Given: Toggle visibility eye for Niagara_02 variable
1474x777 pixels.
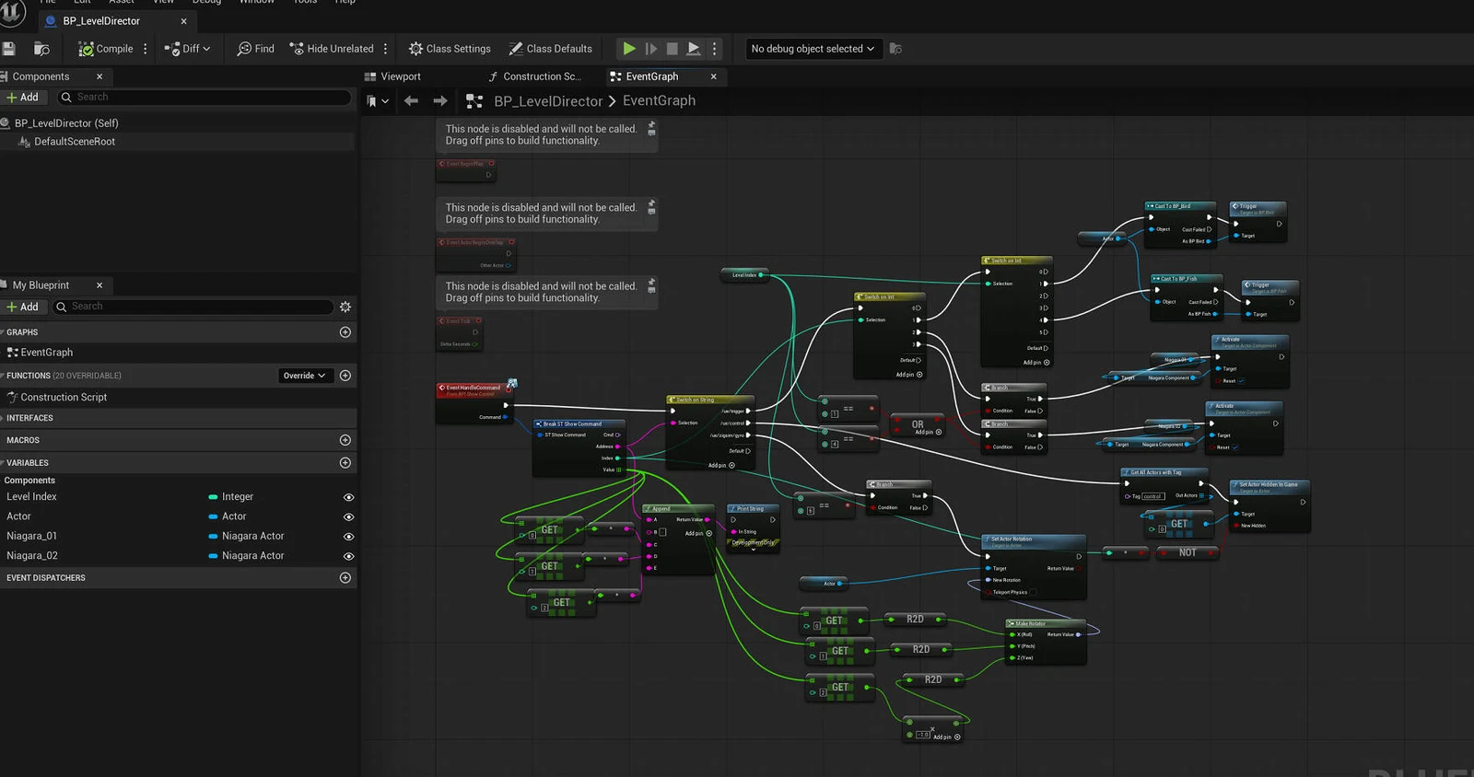Looking at the screenshot, I should pos(348,556).
